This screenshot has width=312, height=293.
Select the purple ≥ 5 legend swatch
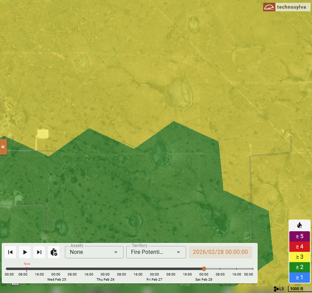299,236
